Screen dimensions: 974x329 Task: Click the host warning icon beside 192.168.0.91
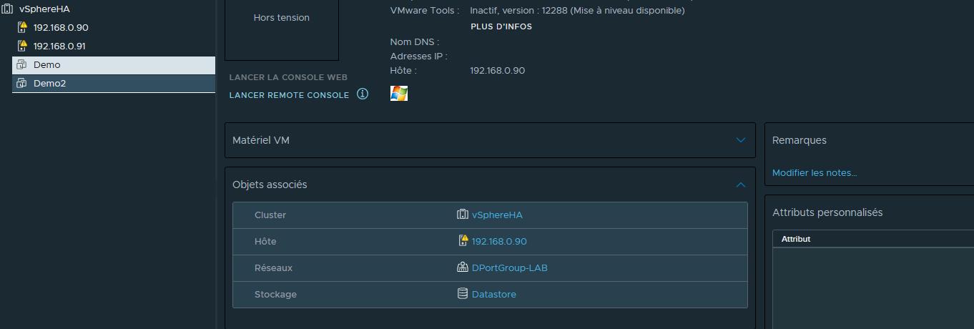coord(21,46)
